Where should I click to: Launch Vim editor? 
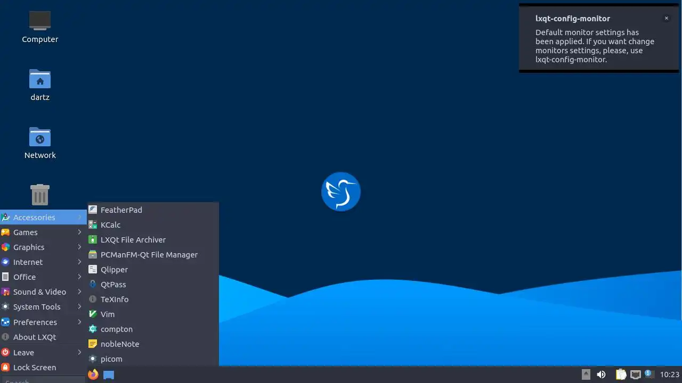tap(153, 314)
